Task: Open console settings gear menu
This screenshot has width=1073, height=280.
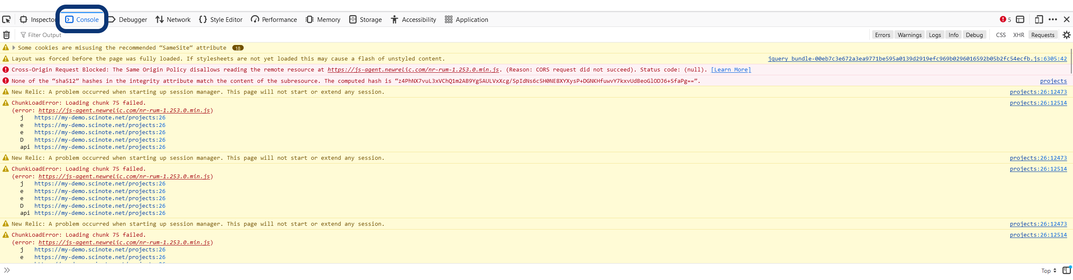Action: coord(1067,35)
